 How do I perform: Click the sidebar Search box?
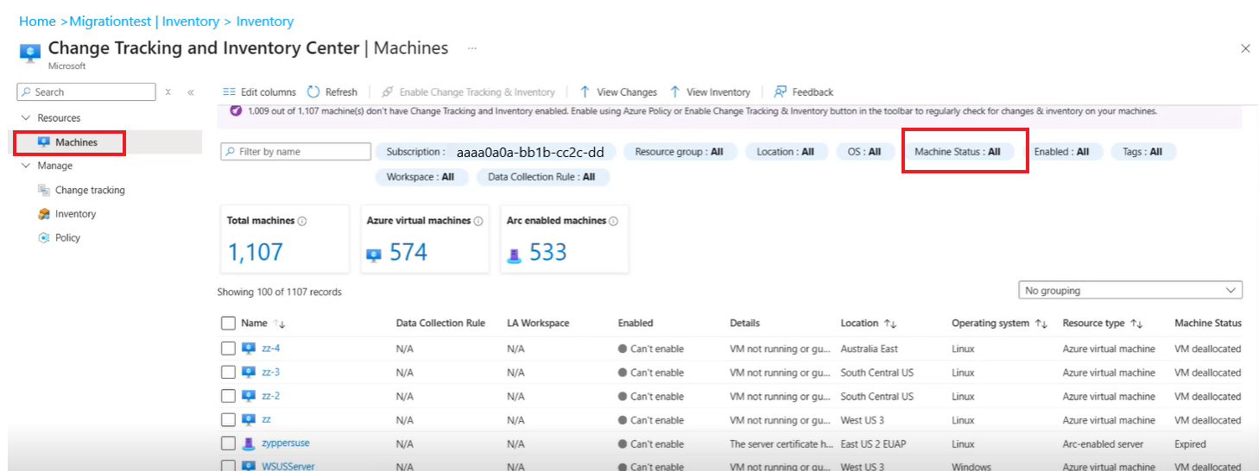[86, 92]
